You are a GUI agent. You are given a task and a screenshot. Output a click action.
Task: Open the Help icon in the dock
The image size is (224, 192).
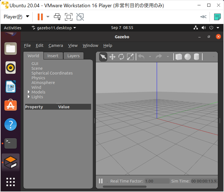pos(11,124)
